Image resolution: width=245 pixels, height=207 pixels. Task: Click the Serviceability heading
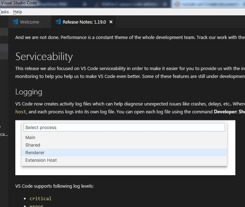click(44, 56)
